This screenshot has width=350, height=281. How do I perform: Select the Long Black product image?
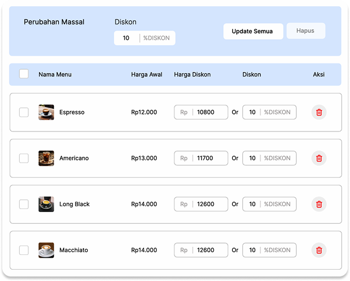[46, 204]
